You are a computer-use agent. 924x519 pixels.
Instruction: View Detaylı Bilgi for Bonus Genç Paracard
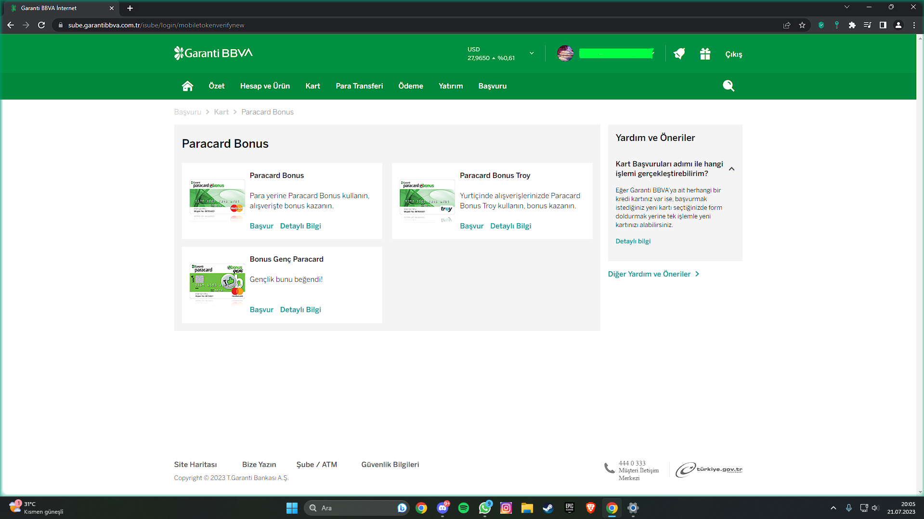tap(300, 310)
